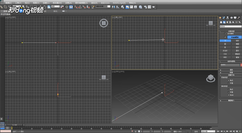Screen dimensions: 242x133
Task: Click the 圆 circle shape button
Action: point(225,44)
